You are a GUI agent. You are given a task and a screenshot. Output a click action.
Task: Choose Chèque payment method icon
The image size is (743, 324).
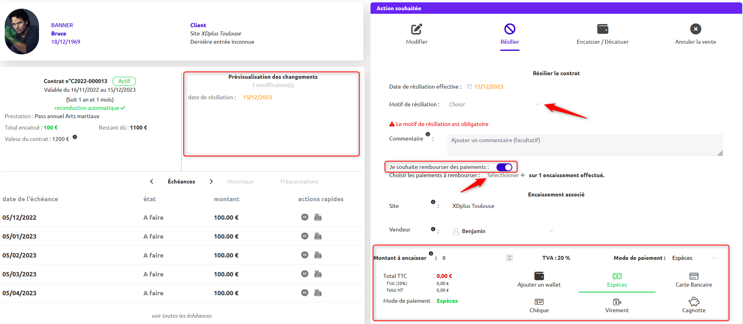point(539,302)
